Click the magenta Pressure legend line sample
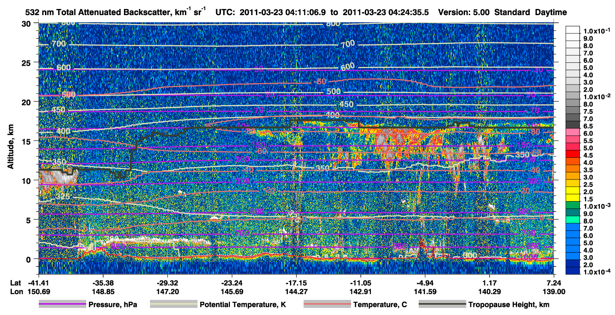Image resolution: width=615 pixels, height=315 pixels. click(x=62, y=304)
